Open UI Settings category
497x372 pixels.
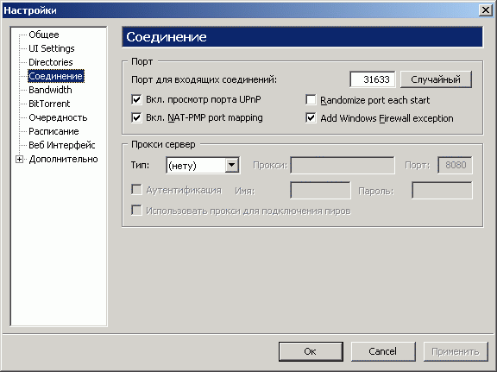(52, 48)
